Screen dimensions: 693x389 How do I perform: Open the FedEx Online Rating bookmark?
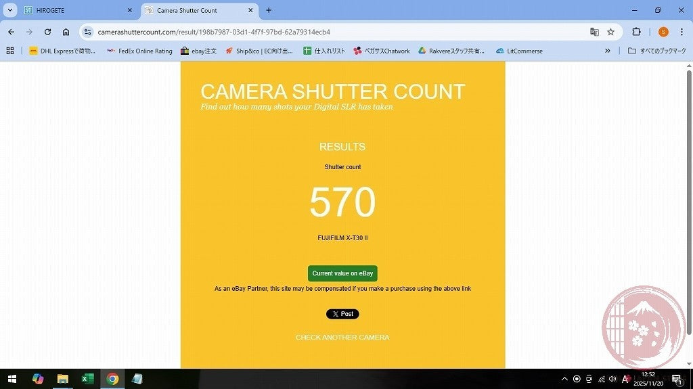click(139, 51)
